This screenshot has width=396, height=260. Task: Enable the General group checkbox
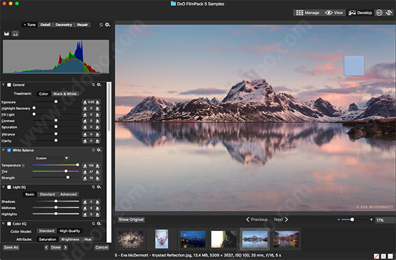coord(9,85)
